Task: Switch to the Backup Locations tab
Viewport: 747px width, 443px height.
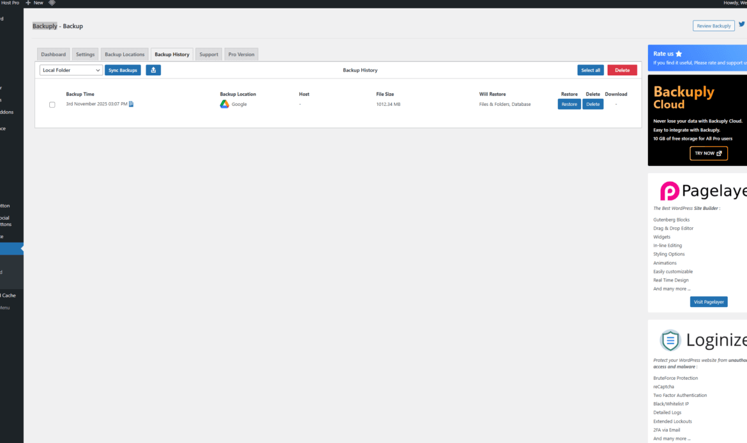Action: coord(124,55)
